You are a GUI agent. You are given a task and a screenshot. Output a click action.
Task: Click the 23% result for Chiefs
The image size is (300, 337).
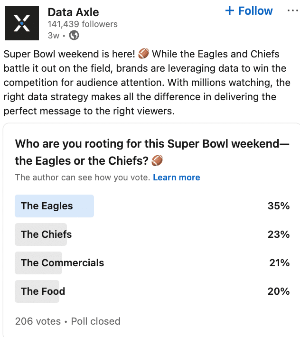[279, 234]
